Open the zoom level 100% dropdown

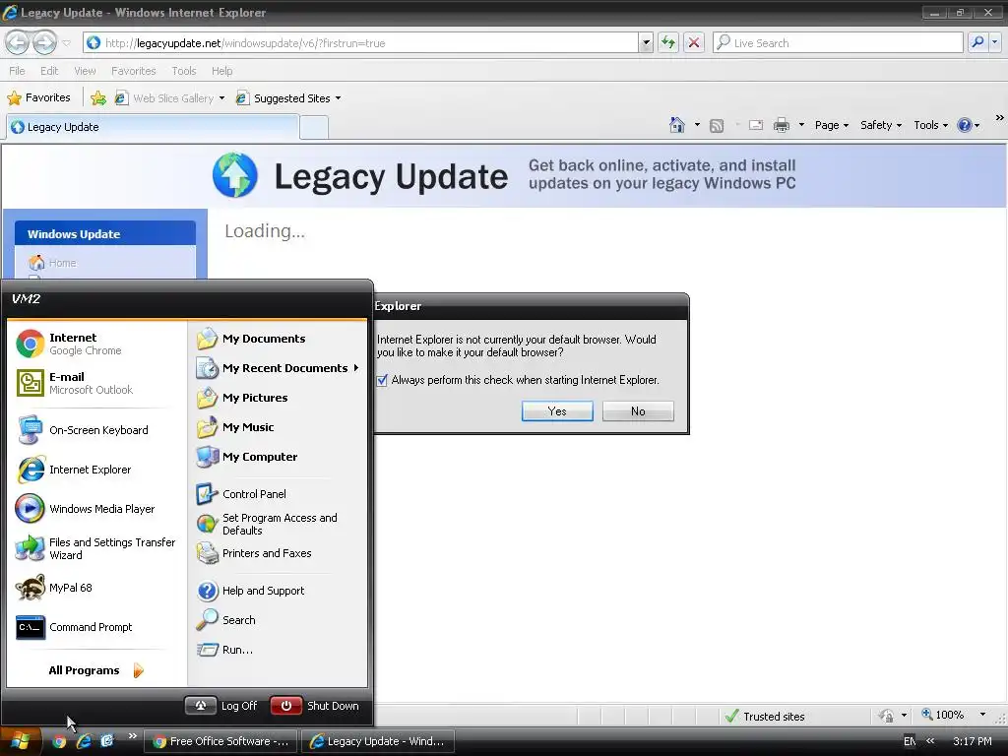(982, 715)
